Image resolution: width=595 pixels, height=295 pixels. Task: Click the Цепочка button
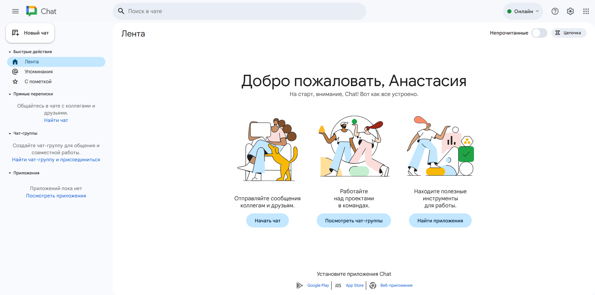[569, 33]
